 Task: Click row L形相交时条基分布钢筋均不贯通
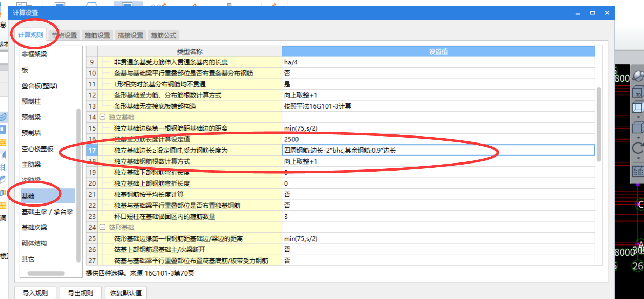point(190,84)
